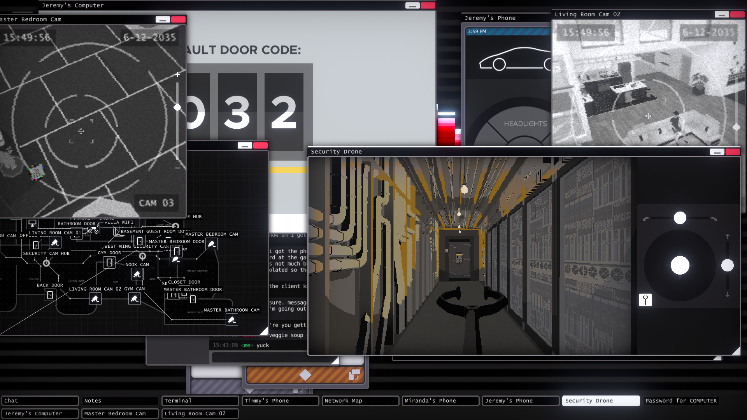
Task: Select the computer monitor icon near Living Room Cam 01
Action: [x=33, y=224]
